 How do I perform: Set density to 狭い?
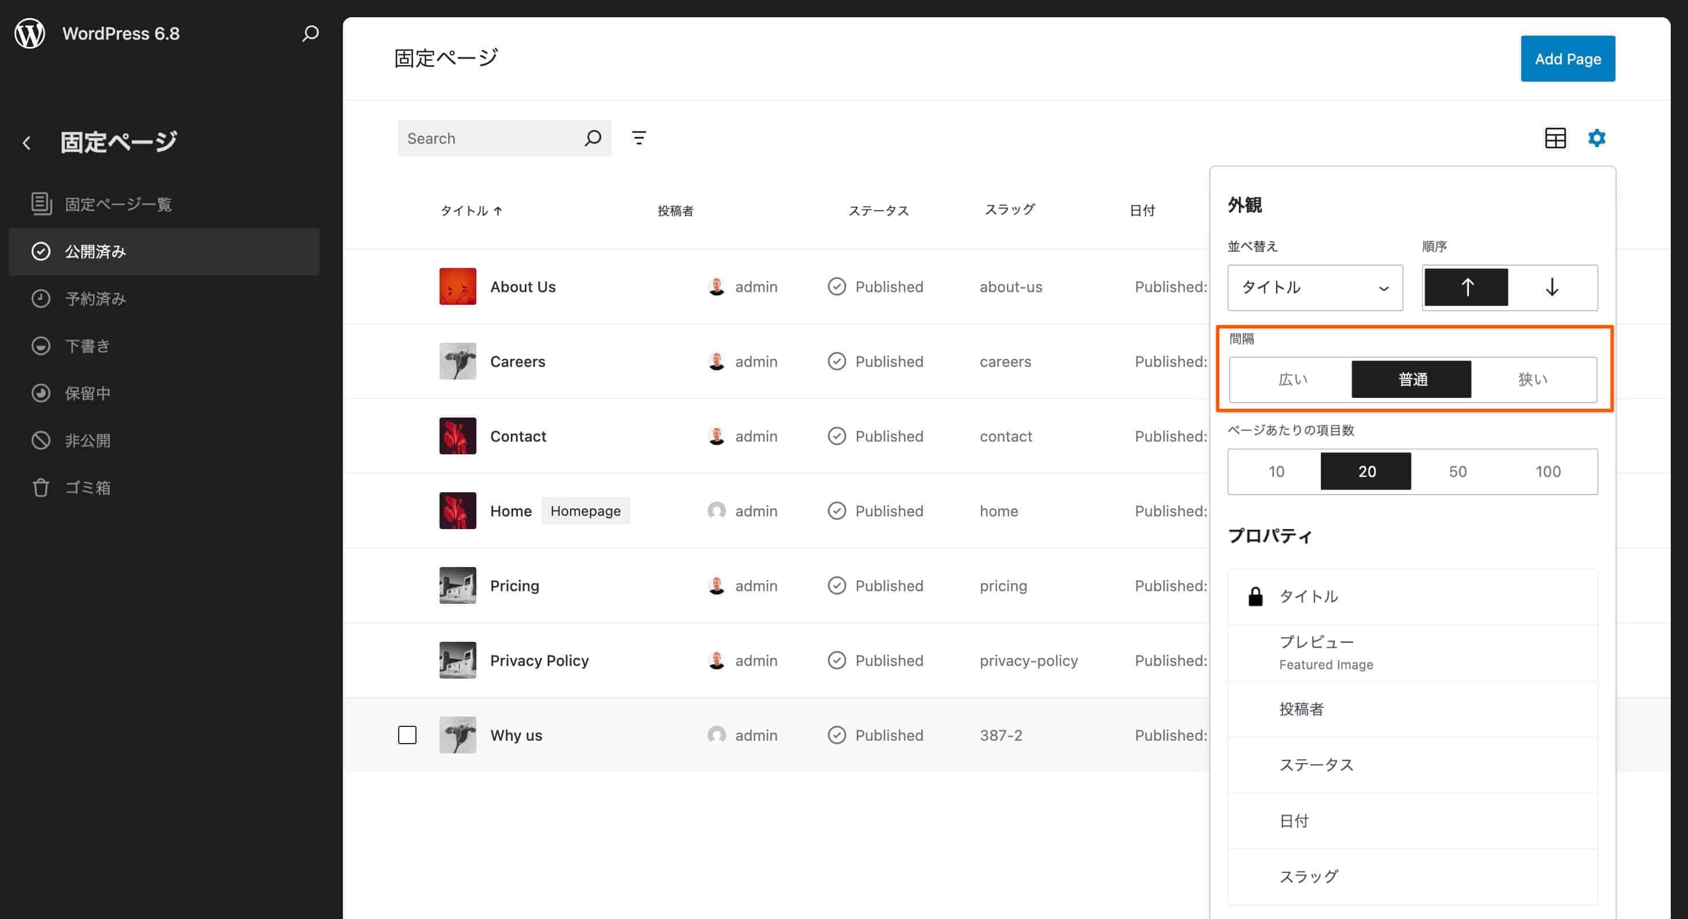(1532, 380)
